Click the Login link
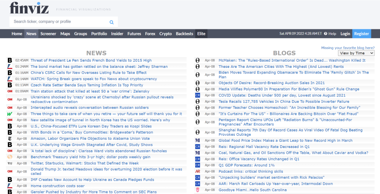This screenshot has width=380, height=194. [x=345, y=34]
